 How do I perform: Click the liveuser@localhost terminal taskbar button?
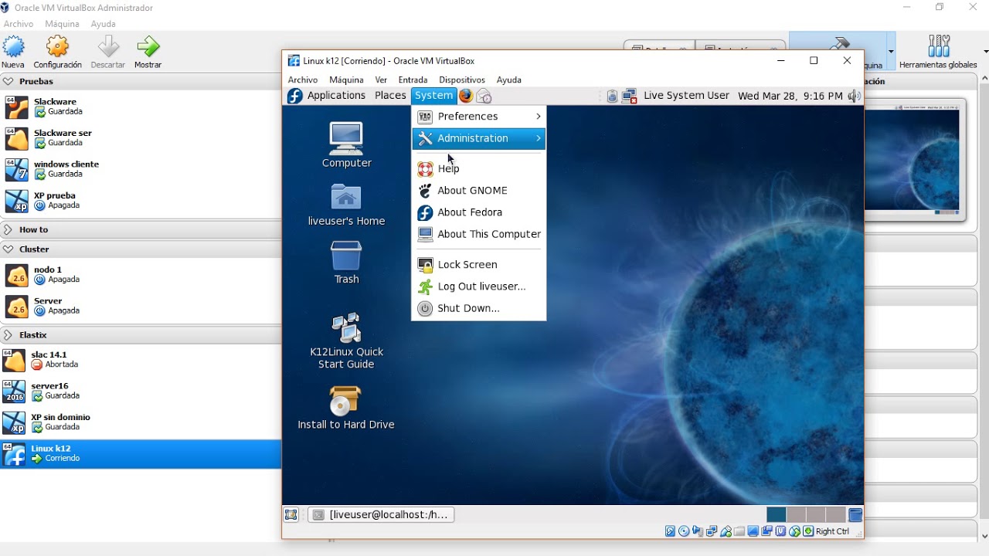point(381,515)
